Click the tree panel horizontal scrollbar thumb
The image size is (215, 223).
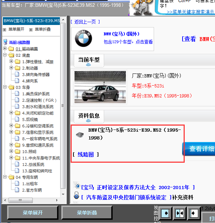click(x=21, y=200)
